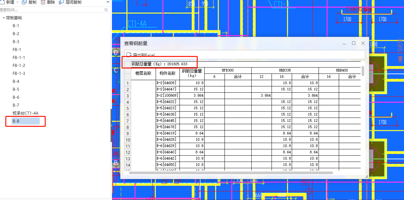Click axis marker B in the drawing
The width and height of the screenshot is (404, 200).
(x=116, y=163)
